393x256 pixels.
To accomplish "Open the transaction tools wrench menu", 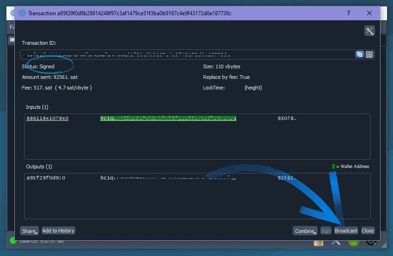I will click(369, 31).
